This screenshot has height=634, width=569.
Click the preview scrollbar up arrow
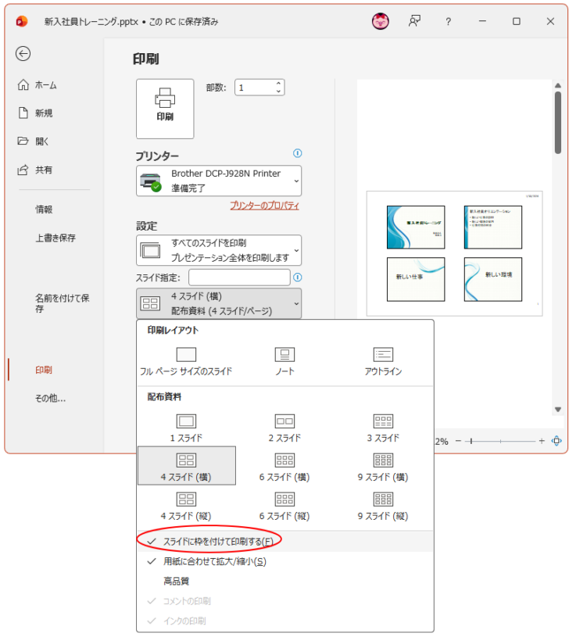[558, 85]
